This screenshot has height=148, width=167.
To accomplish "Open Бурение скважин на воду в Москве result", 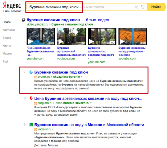I will pyautogui.click(x=89, y=125).
